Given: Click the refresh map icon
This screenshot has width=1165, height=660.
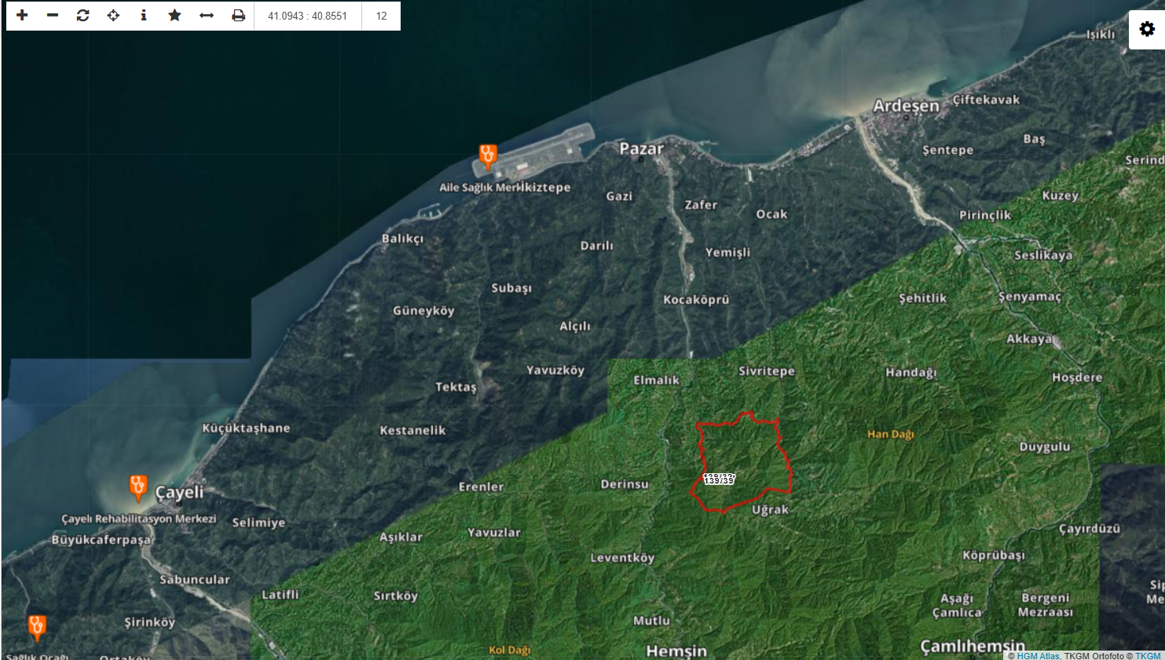Looking at the screenshot, I should click(82, 16).
